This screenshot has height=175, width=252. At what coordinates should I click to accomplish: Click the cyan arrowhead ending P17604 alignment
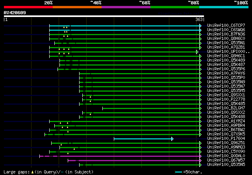pyautogui.click(x=172, y=139)
